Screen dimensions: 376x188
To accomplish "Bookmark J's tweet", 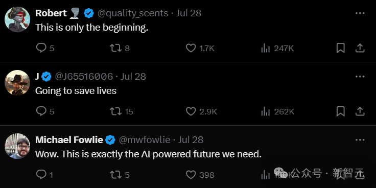I will (x=341, y=111).
